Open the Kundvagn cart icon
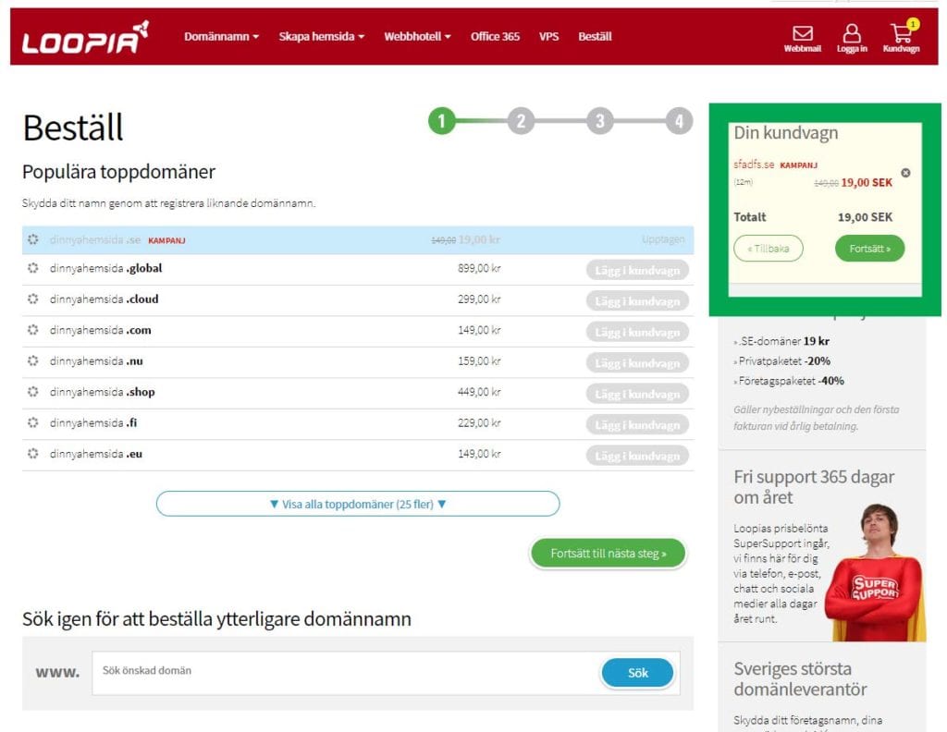The width and height of the screenshot is (947, 732). [901, 33]
